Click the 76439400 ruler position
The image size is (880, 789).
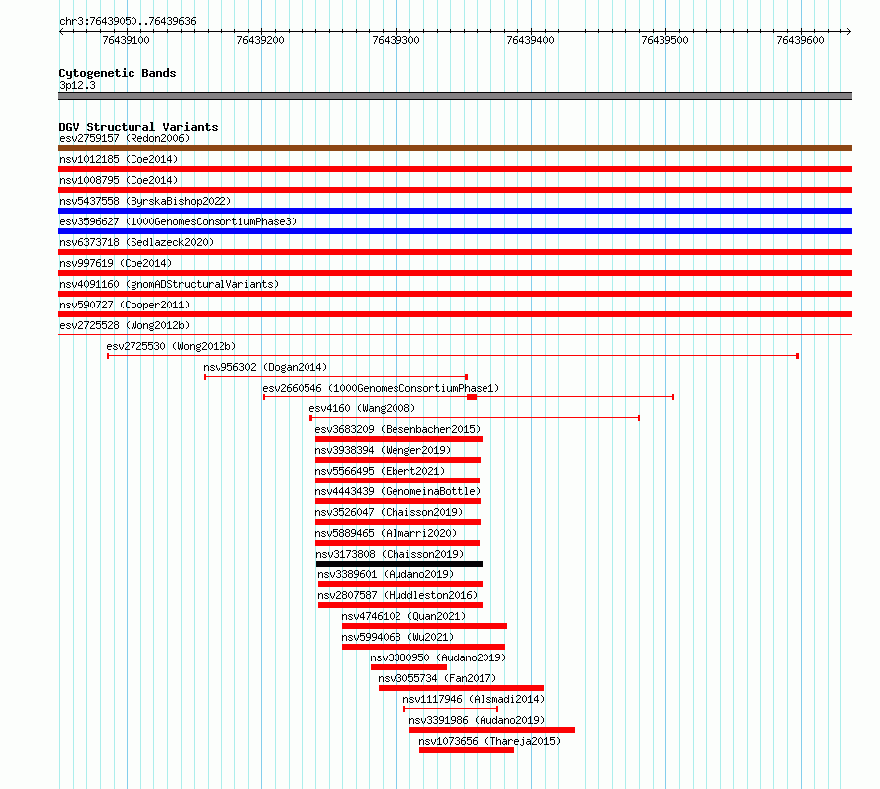tap(530, 40)
